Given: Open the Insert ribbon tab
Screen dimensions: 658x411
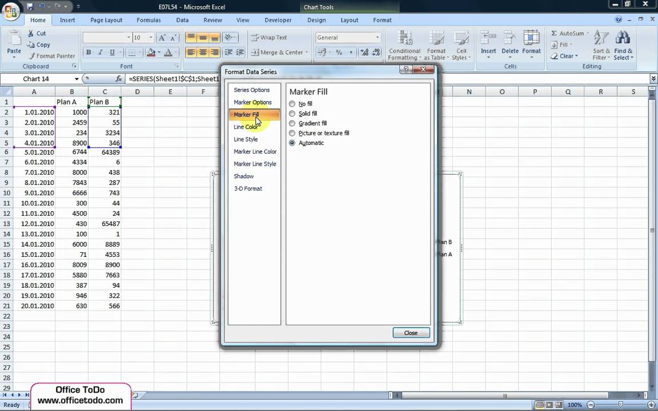Looking at the screenshot, I should click(x=67, y=20).
